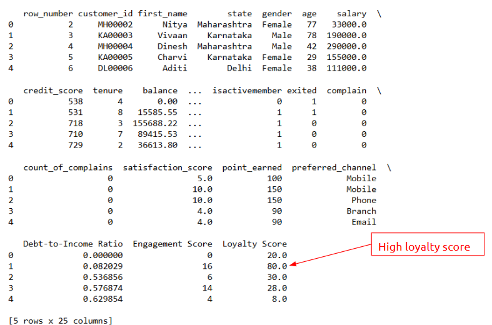Click the tenure column header
This screenshot has width=492, height=325.
click(x=108, y=91)
